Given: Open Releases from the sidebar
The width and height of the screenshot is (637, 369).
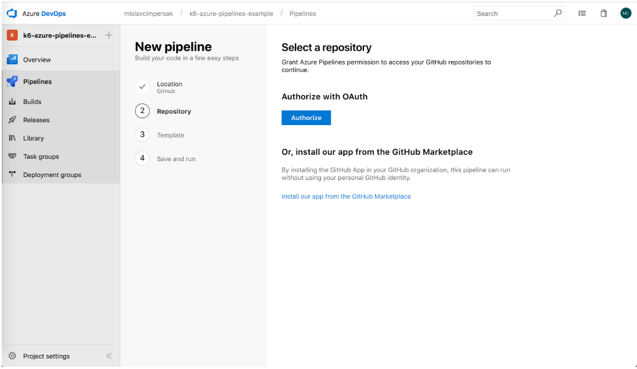Looking at the screenshot, I should click(x=36, y=120).
